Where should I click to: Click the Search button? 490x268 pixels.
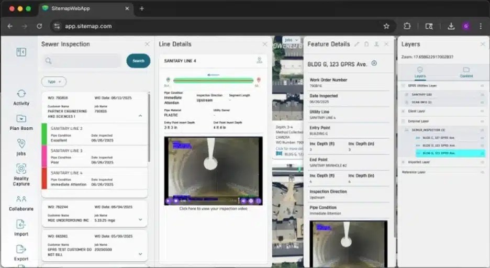tap(138, 61)
